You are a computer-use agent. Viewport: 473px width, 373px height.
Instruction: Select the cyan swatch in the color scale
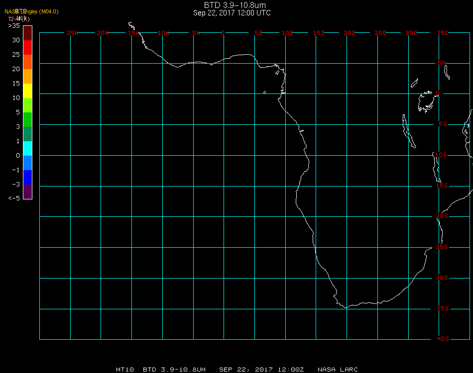tap(28, 149)
